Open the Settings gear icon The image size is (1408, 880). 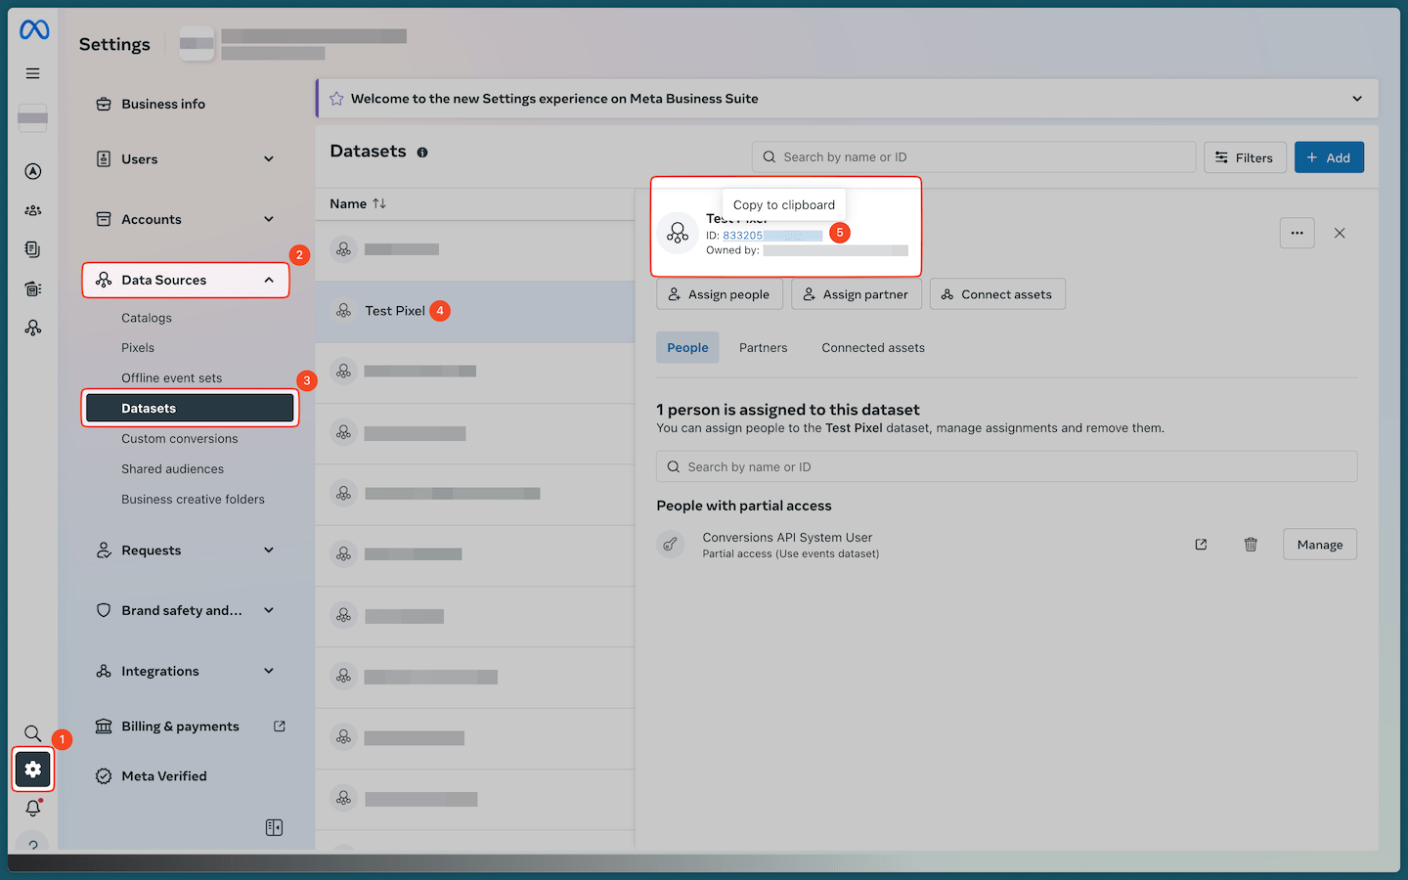[32, 770]
